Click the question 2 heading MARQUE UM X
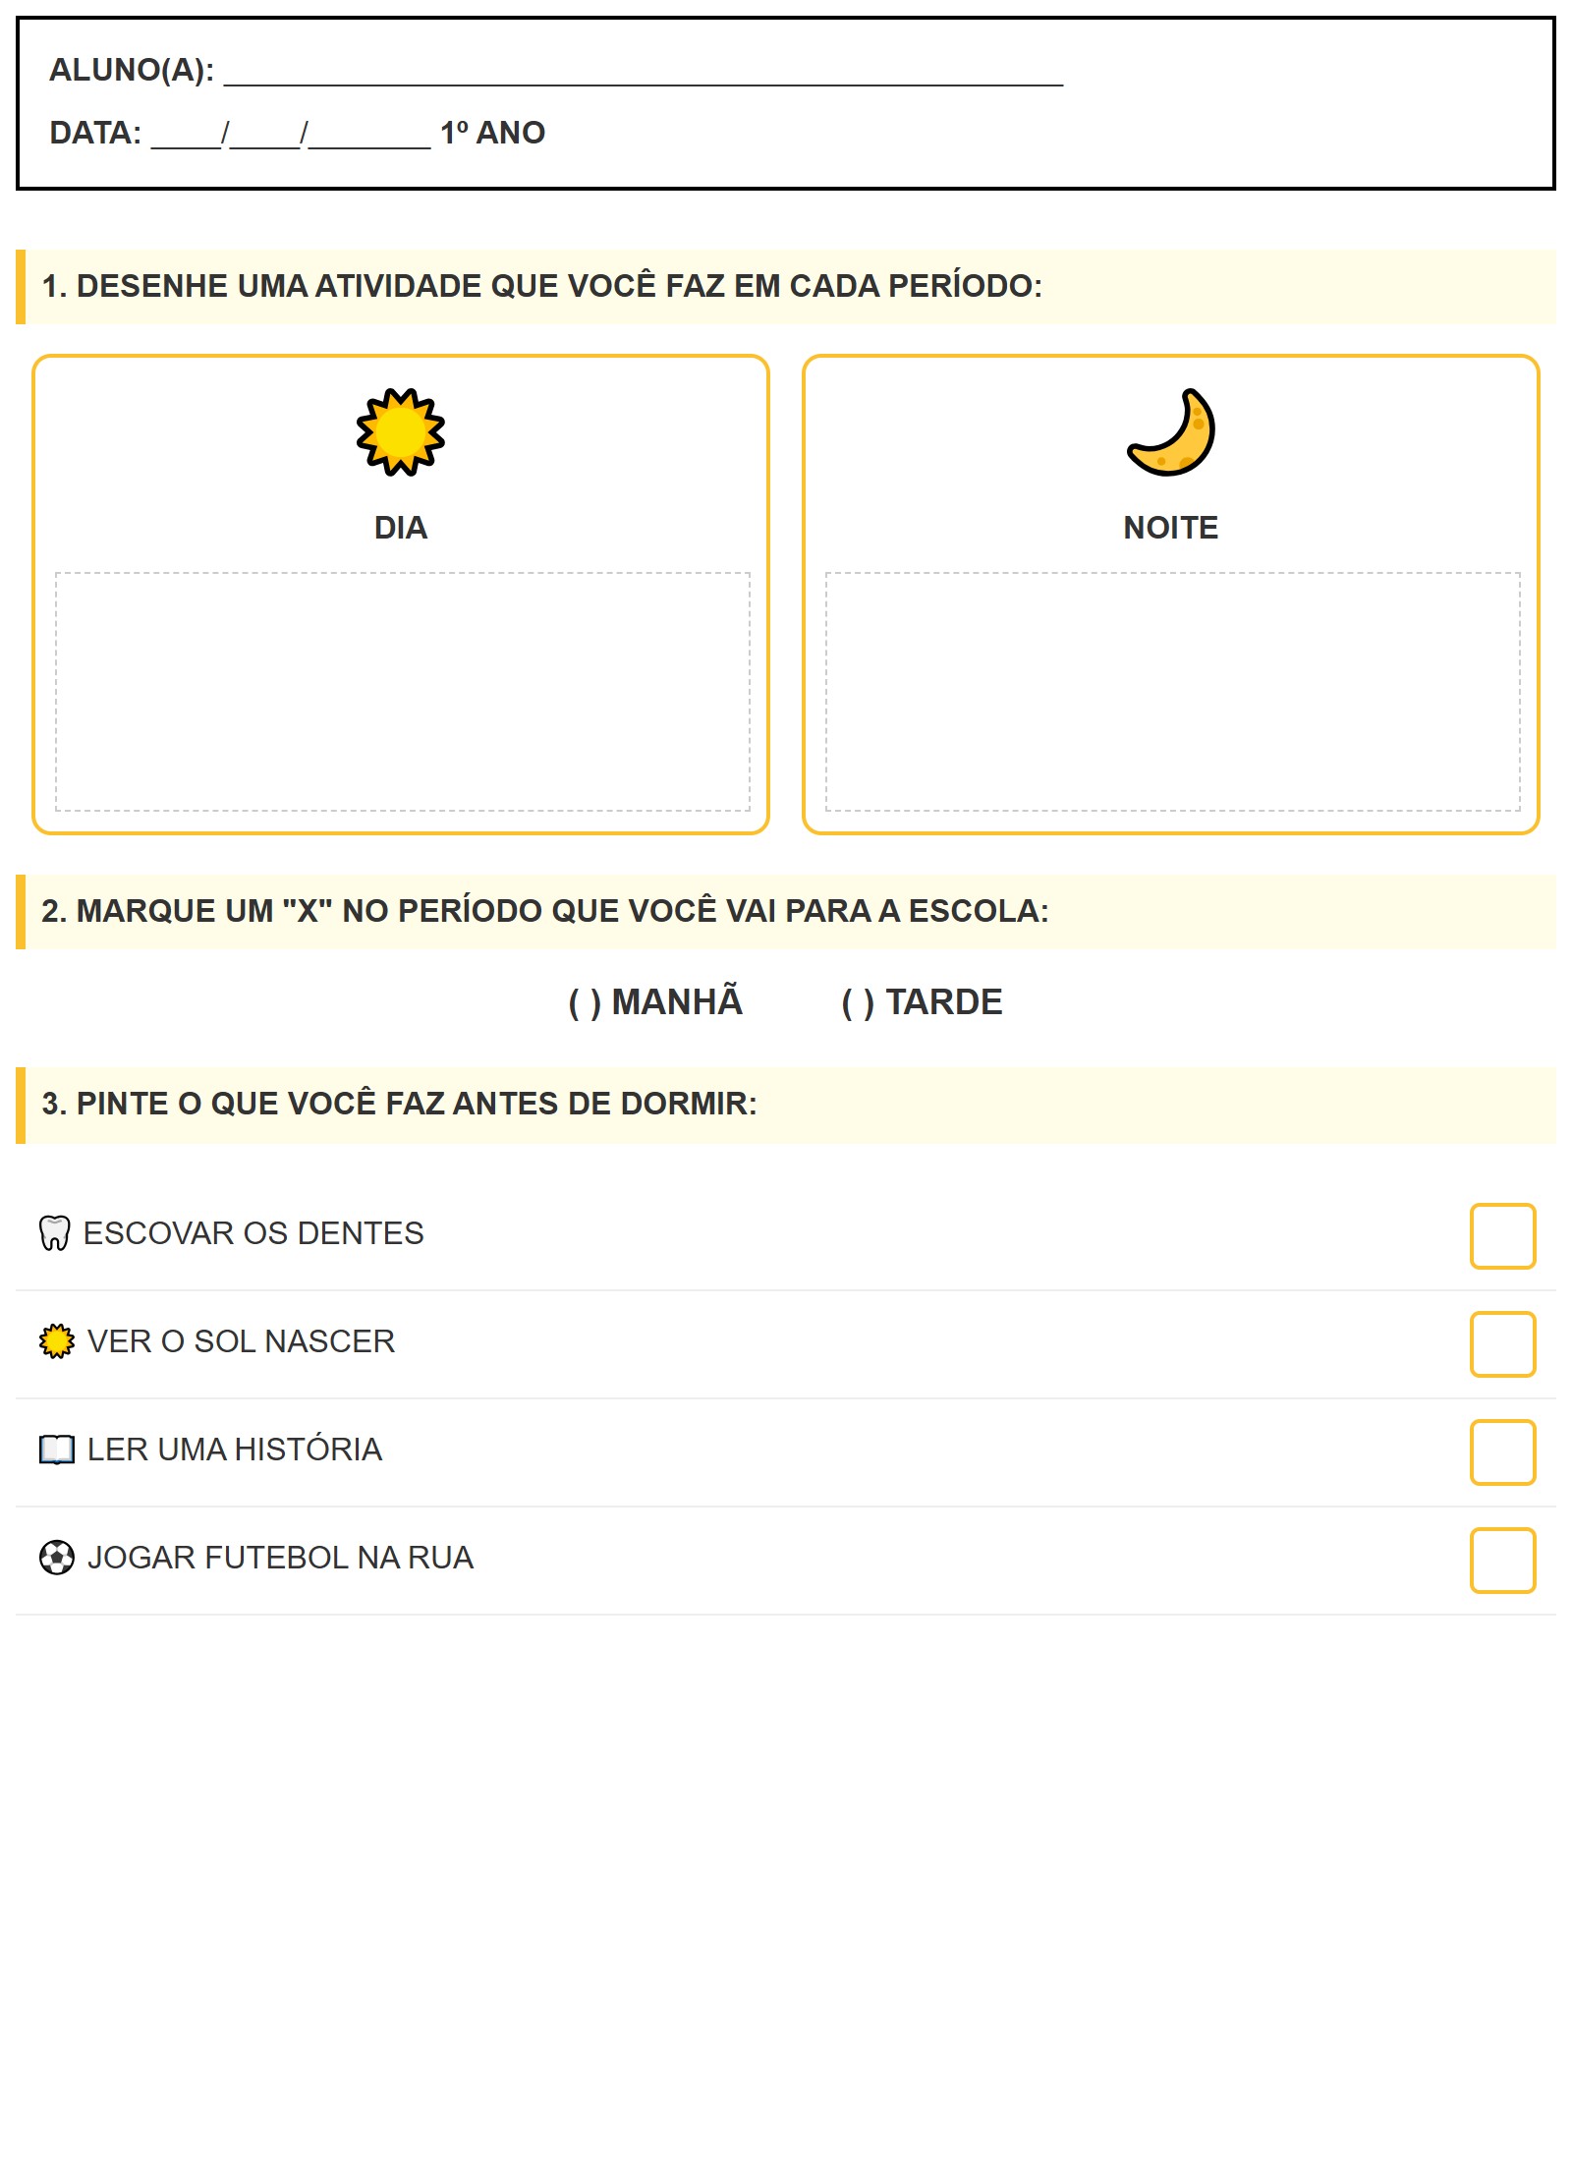Image resolution: width=1572 pixels, height=2162 pixels. (x=545, y=911)
